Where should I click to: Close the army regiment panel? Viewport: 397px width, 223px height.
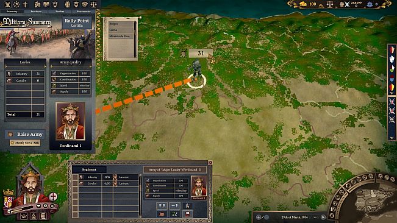pyautogui.click(x=210, y=163)
